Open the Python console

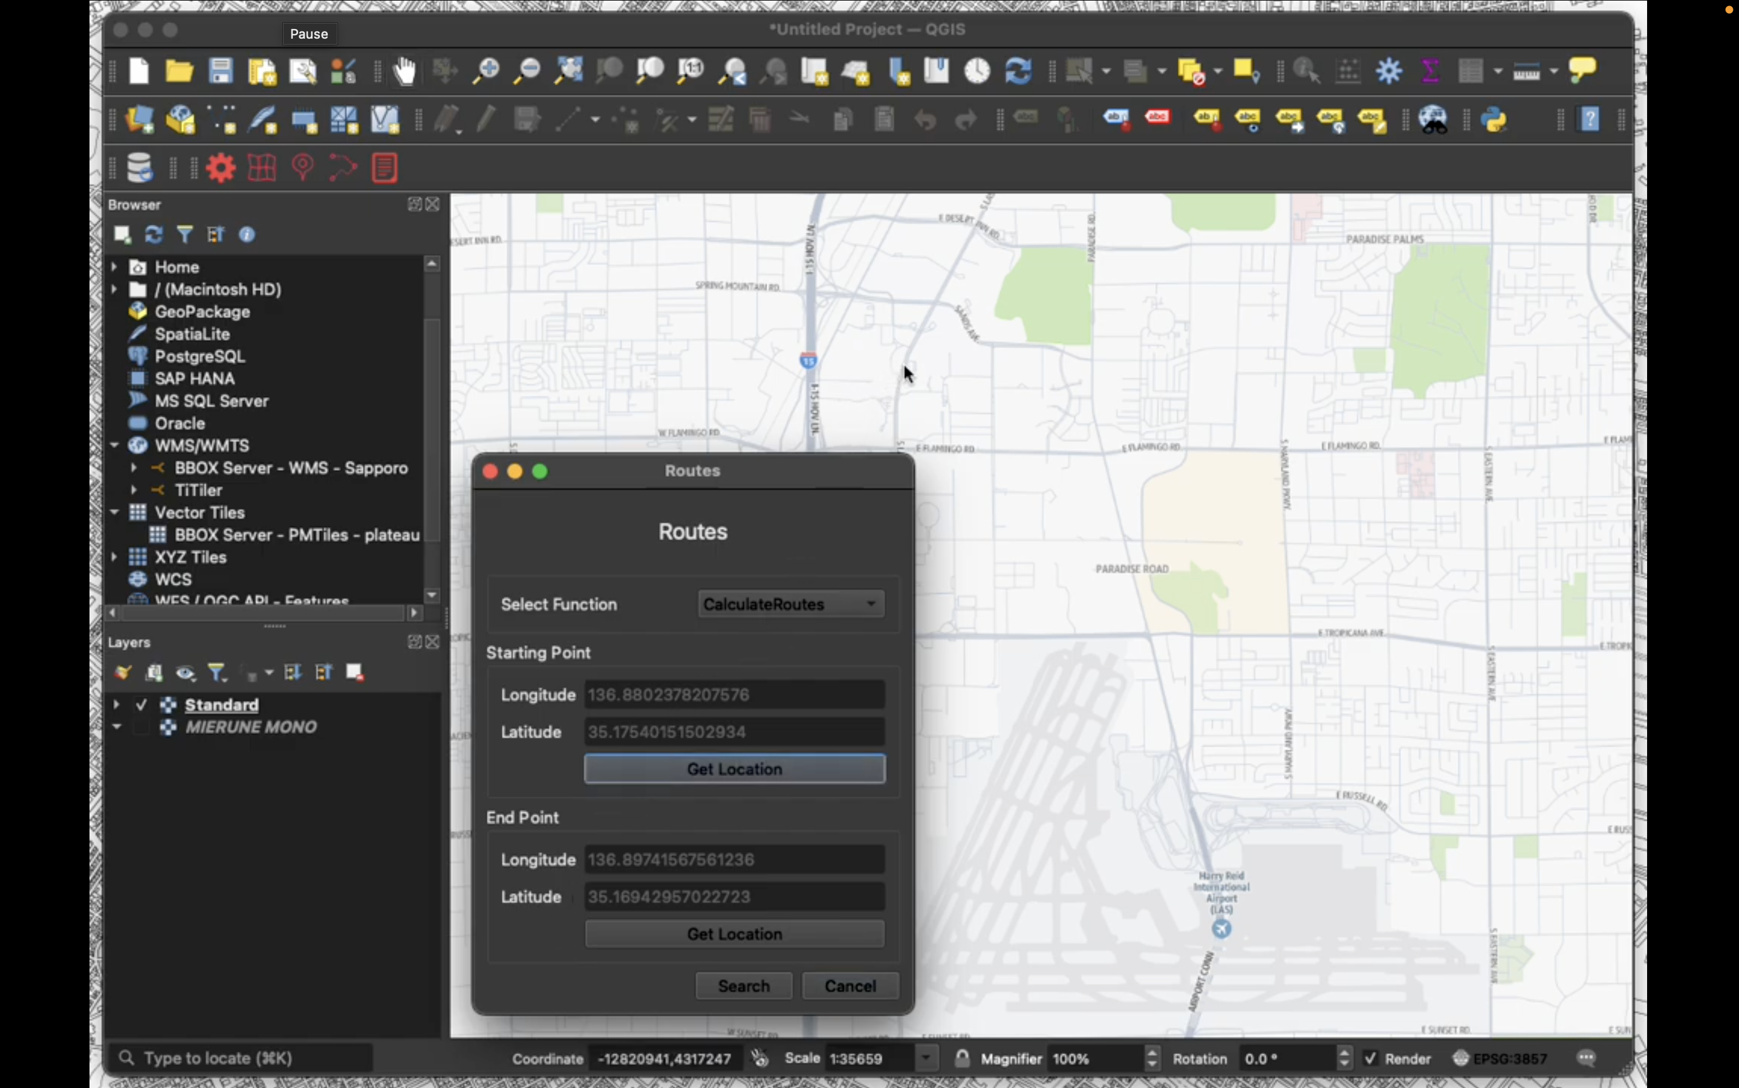1495,120
